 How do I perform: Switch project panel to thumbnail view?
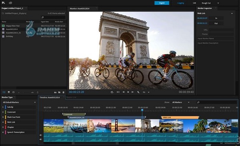point(9,92)
